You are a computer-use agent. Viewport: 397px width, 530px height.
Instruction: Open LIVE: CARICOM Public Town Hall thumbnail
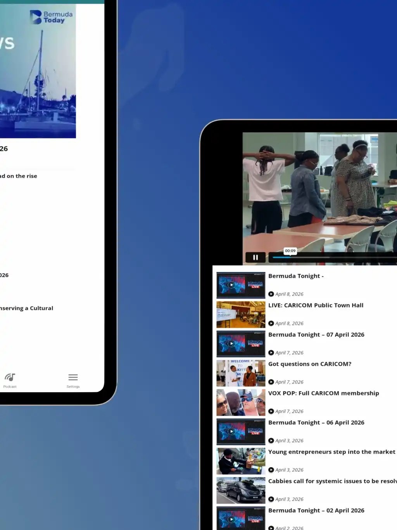click(x=241, y=315)
